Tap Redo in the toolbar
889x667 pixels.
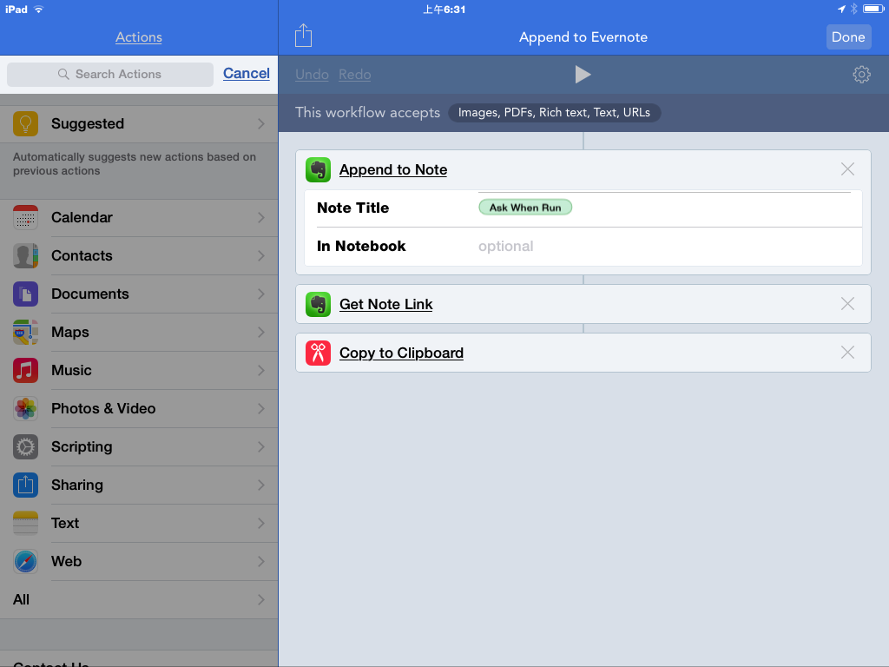355,75
